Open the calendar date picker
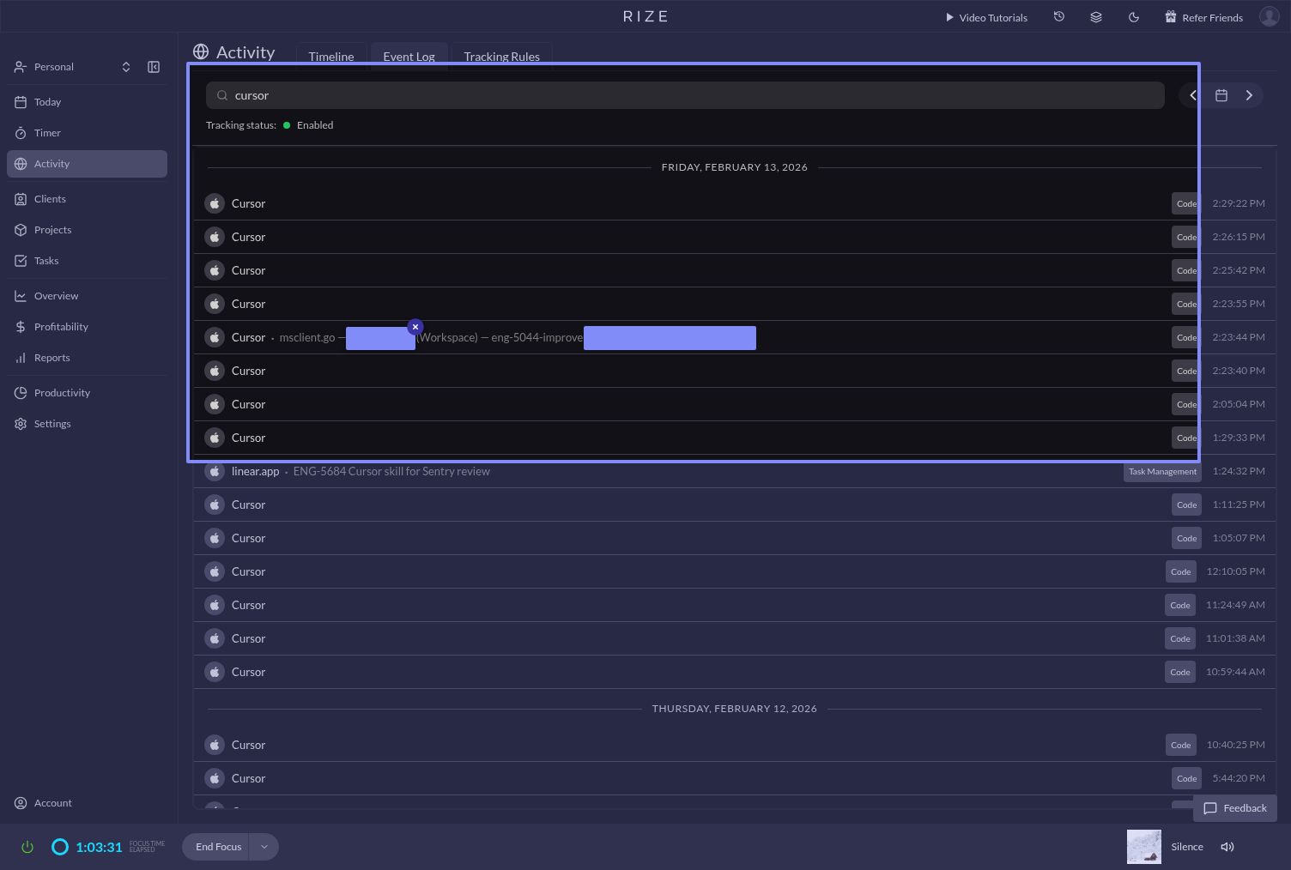1291x870 pixels. [x=1221, y=95]
